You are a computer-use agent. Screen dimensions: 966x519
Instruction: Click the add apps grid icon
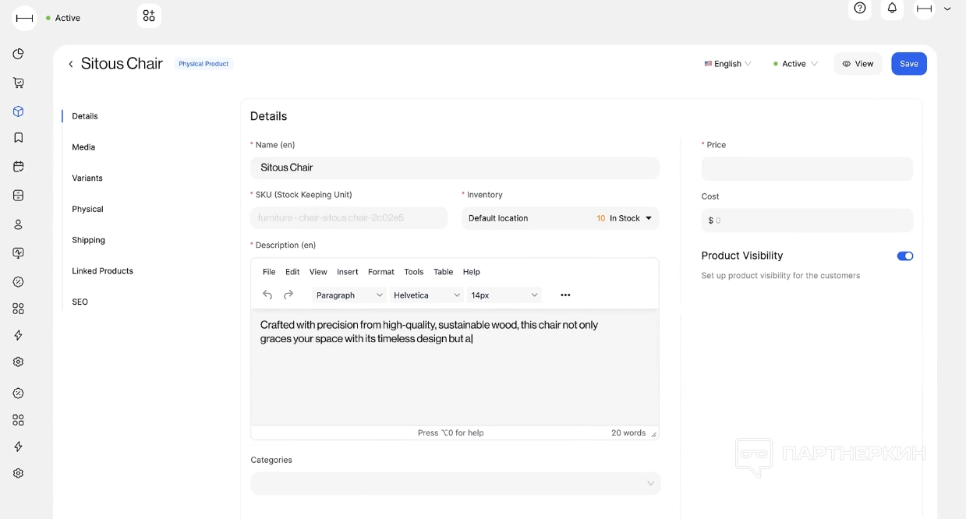[x=149, y=16]
